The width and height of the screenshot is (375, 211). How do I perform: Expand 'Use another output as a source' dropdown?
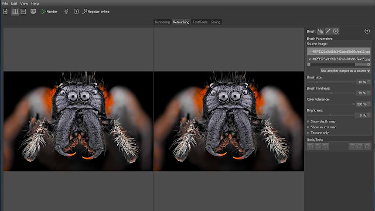[x=345, y=71]
